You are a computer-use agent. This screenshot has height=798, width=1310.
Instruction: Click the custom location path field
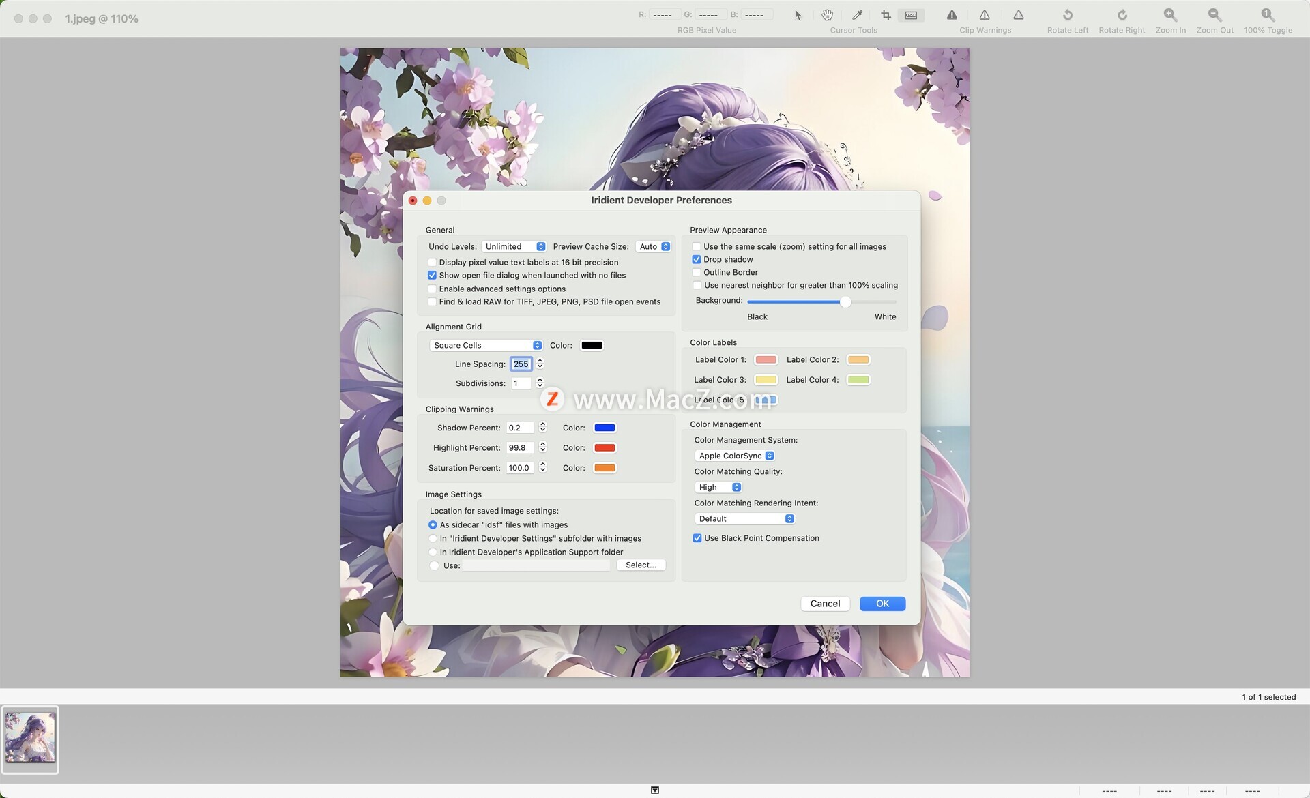tap(536, 565)
